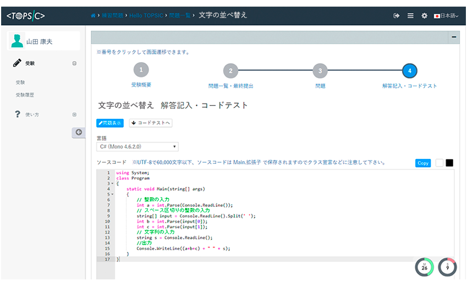467x286 pixels.
Task: Click the home icon in breadcrumb
Action: pos(93,15)
